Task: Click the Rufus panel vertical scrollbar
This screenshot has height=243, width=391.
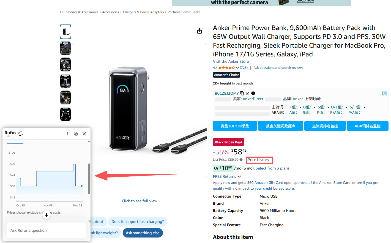Action: pyautogui.click(x=89, y=179)
